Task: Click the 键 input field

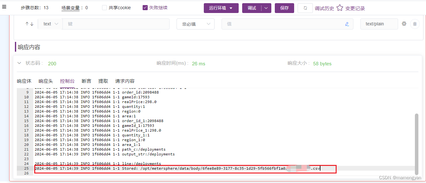Action: pos(116,24)
